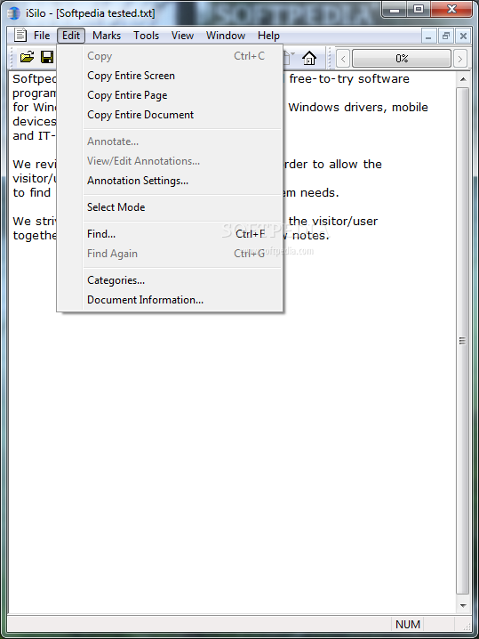Click the vertical scrollbar up arrow
Viewport: 479px width, 639px height.
463,79
